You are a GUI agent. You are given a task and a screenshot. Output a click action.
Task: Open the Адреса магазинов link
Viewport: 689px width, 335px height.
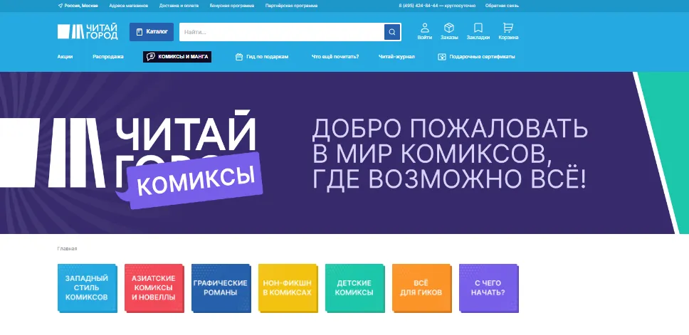point(128,6)
